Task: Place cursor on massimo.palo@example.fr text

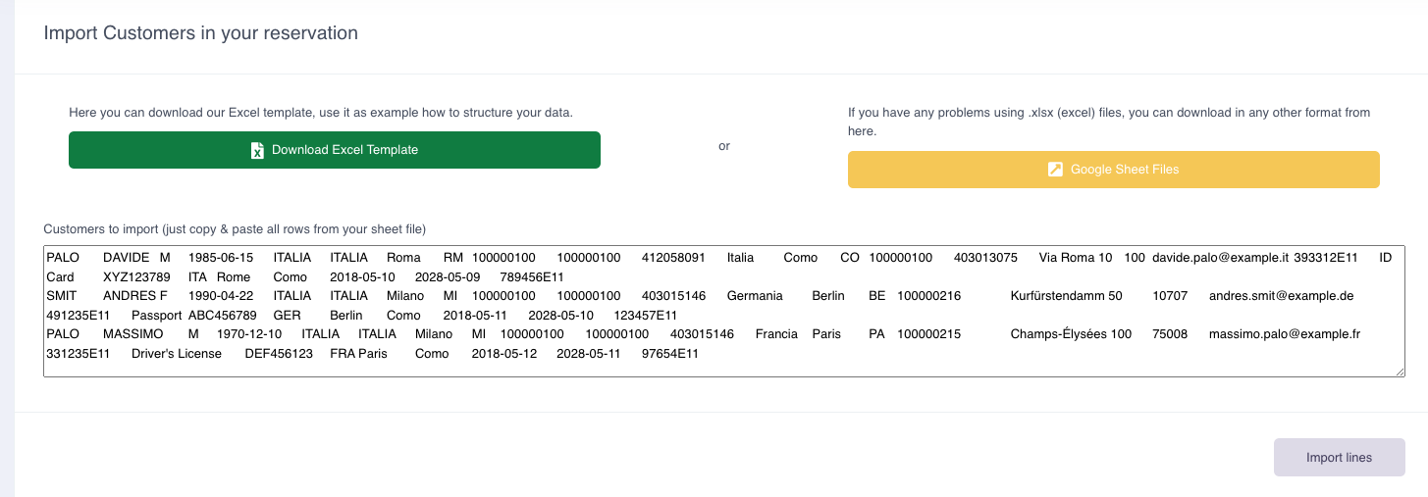Action: tap(1285, 334)
